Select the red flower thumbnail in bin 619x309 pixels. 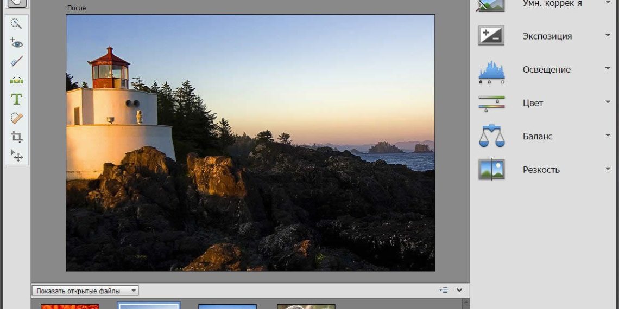pos(70,306)
